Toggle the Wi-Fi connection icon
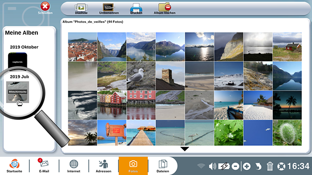The height and width of the screenshot is (175, 312). tap(201, 166)
